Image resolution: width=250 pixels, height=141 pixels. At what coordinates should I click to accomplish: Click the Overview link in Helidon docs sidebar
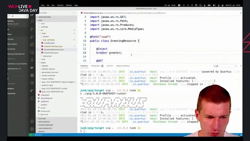(11, 39)
